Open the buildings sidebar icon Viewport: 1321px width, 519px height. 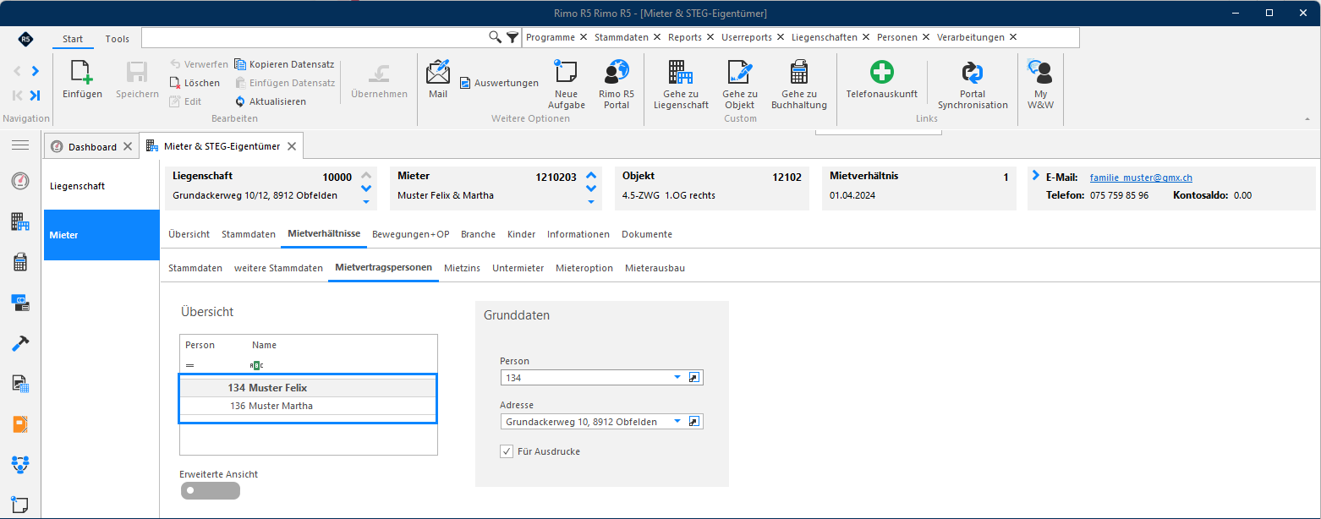pos(20,221)
